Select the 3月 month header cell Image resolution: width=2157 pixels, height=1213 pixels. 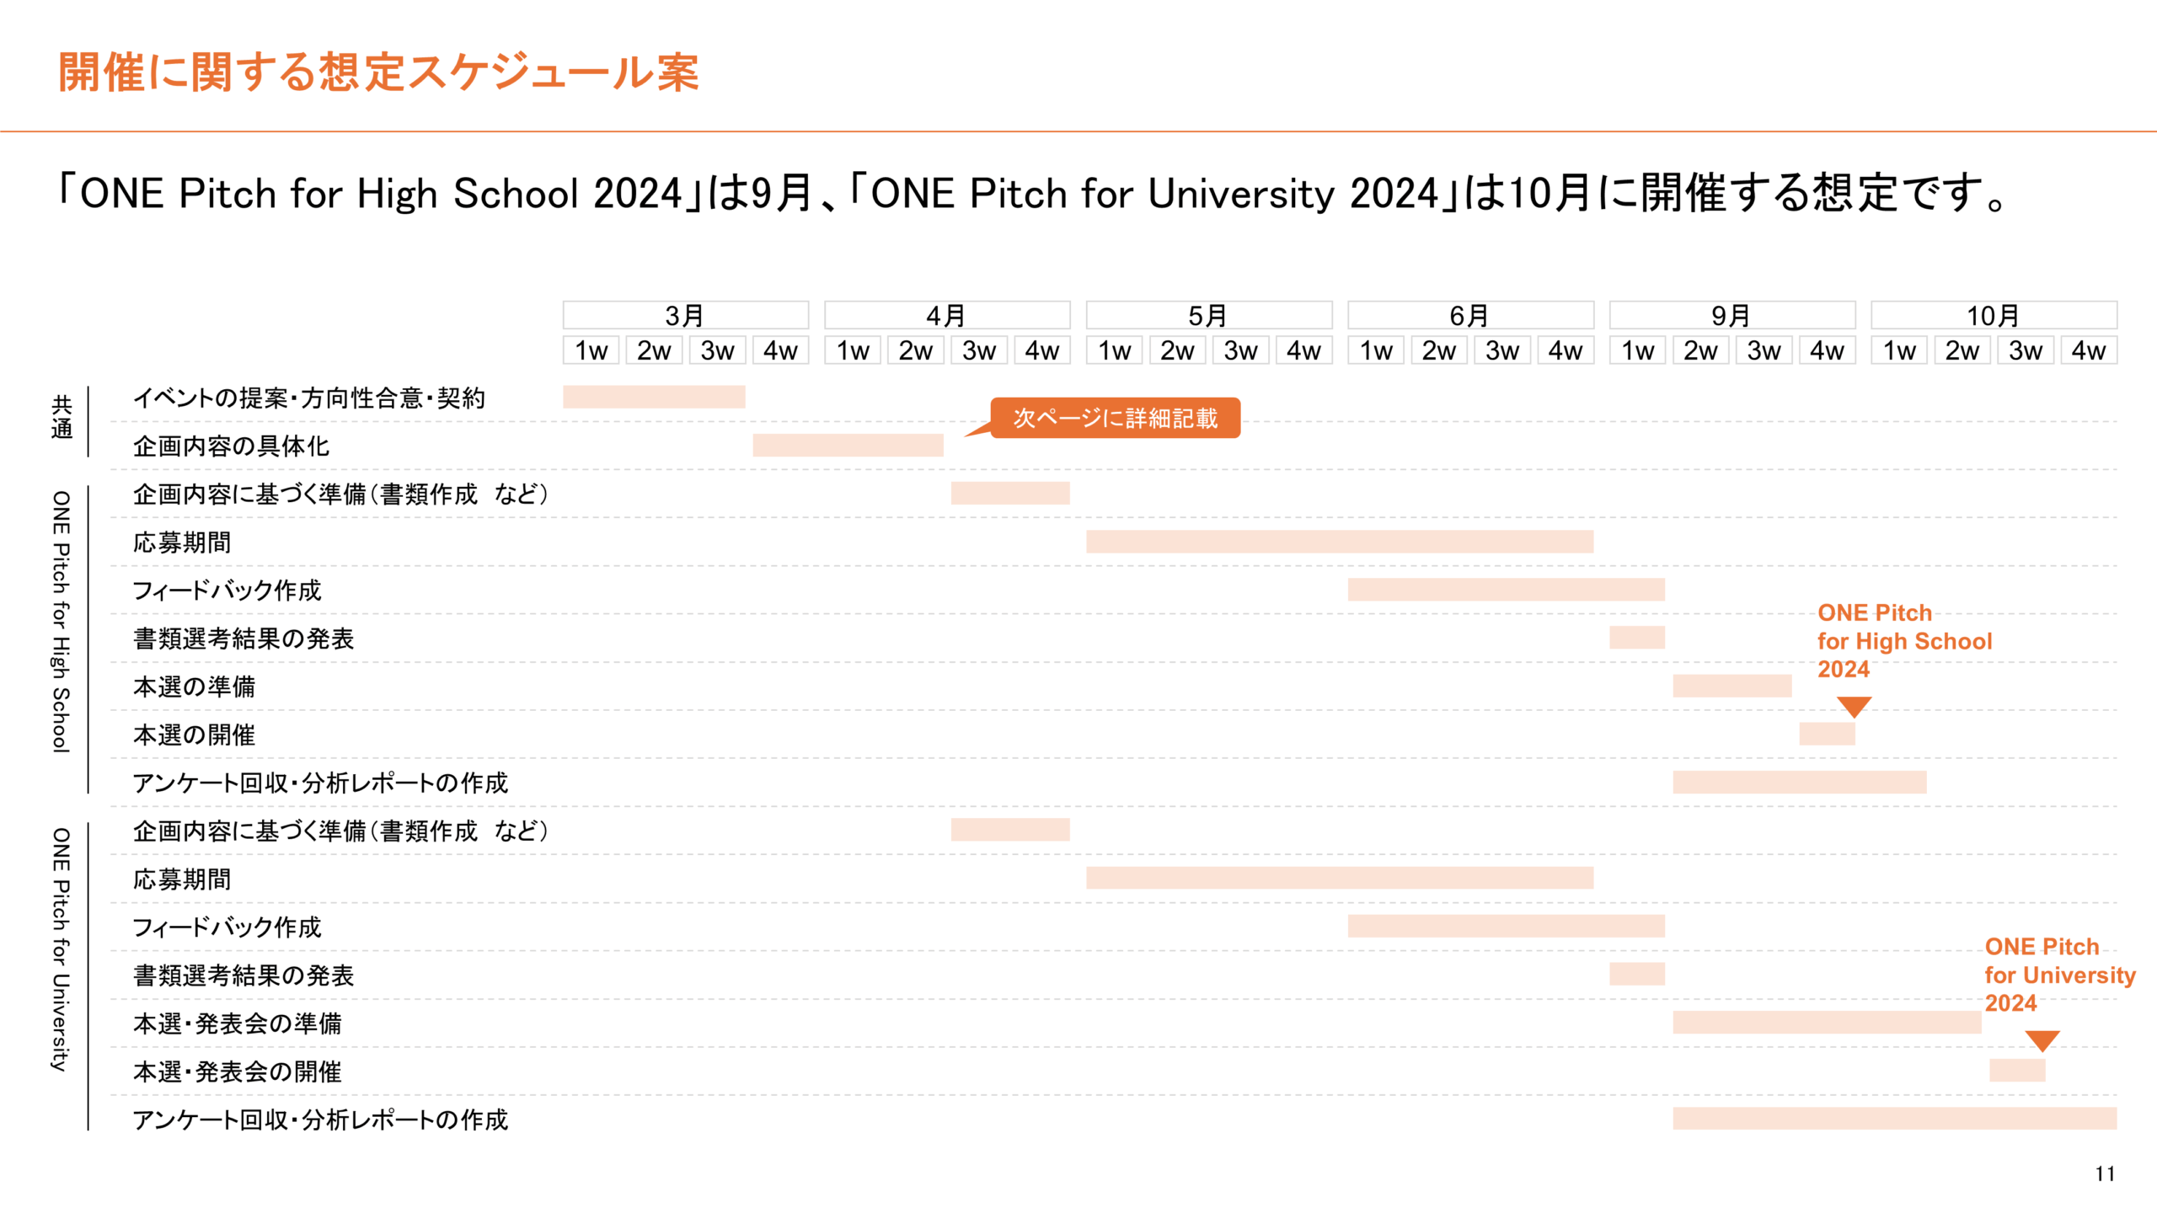point(685,315)
